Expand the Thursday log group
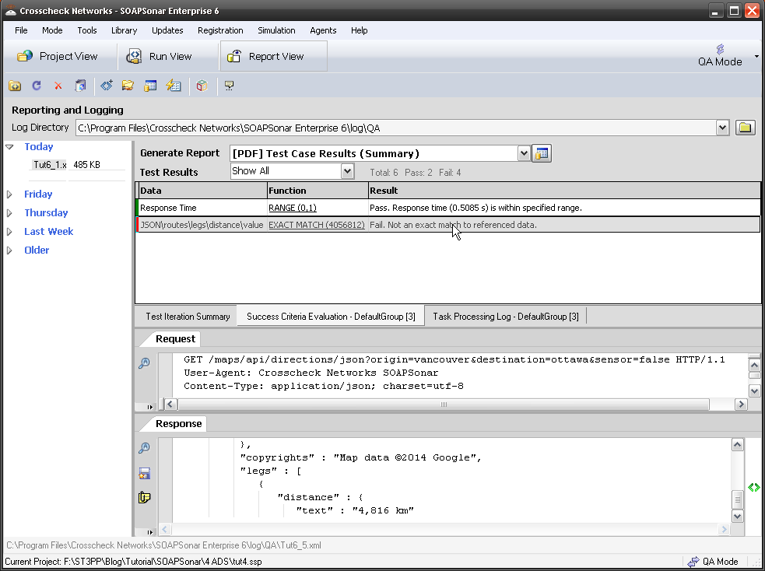Viewport: 765px width, 571px height. [x=9, y=212]
